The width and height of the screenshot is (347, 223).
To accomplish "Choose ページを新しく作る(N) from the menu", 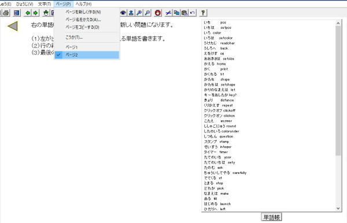I will (87, 12).
